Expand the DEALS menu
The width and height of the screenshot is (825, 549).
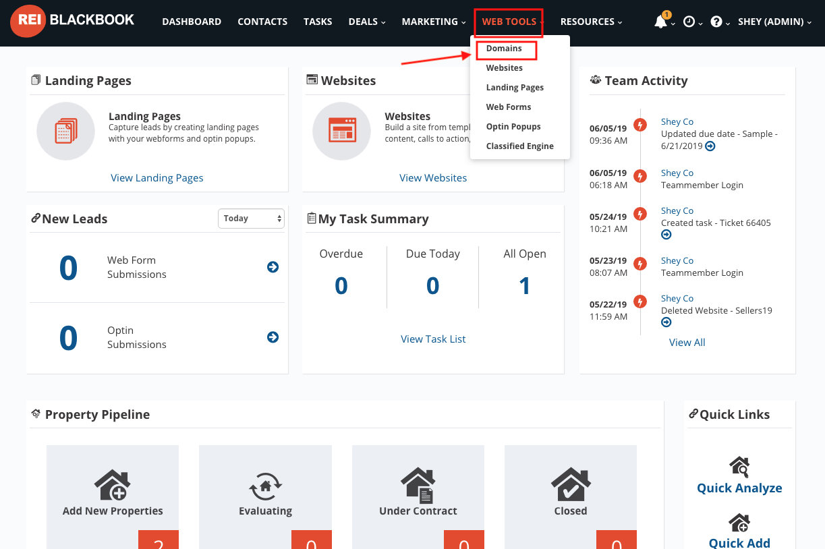tap(367, 22)
